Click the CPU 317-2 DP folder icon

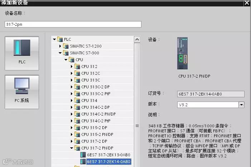[77, 141]
